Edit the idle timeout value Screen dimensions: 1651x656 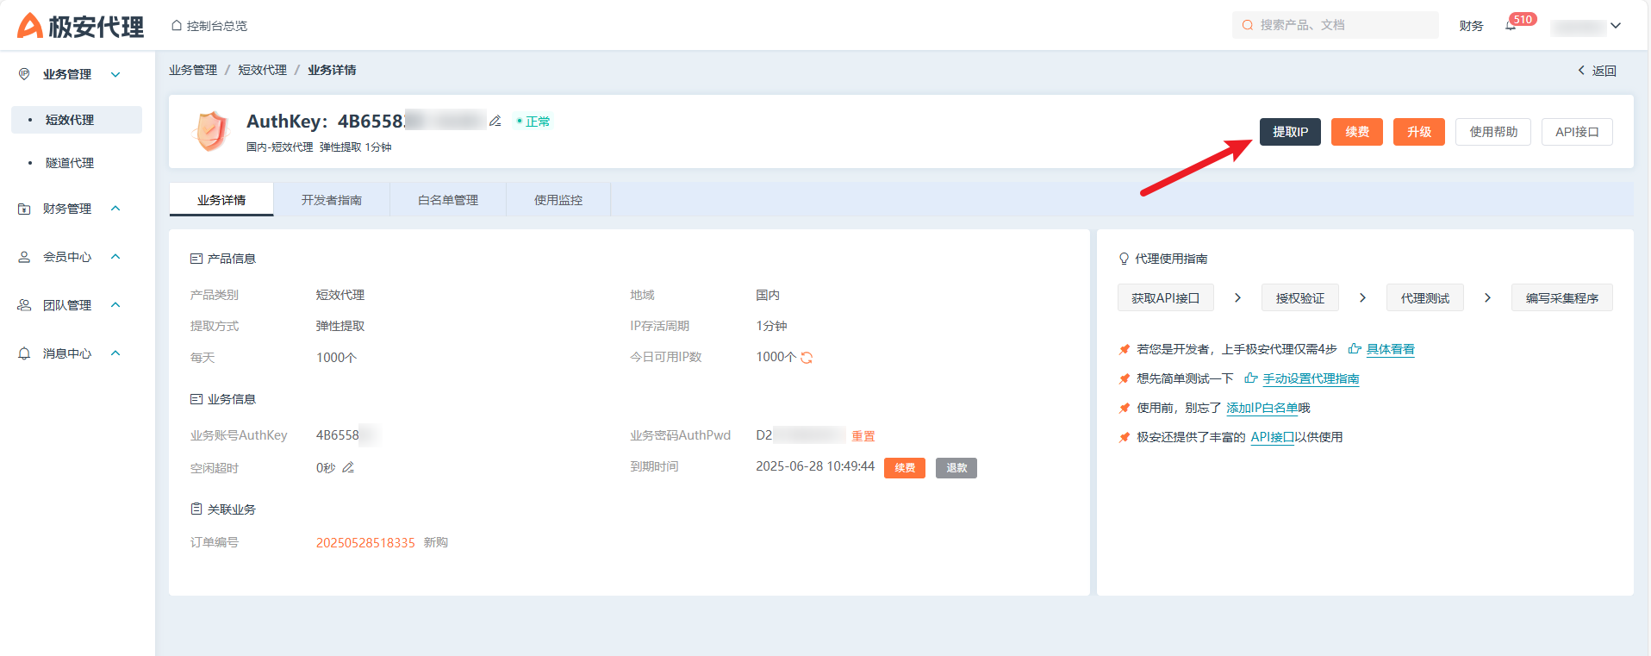348,468
